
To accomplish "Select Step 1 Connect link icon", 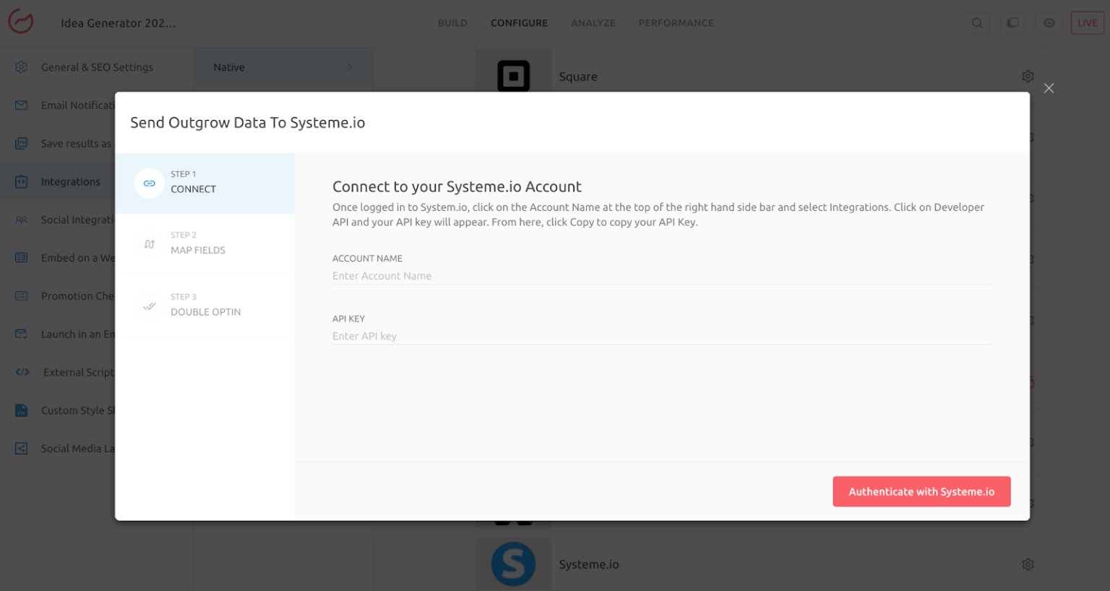I will (x=149, y=184).
